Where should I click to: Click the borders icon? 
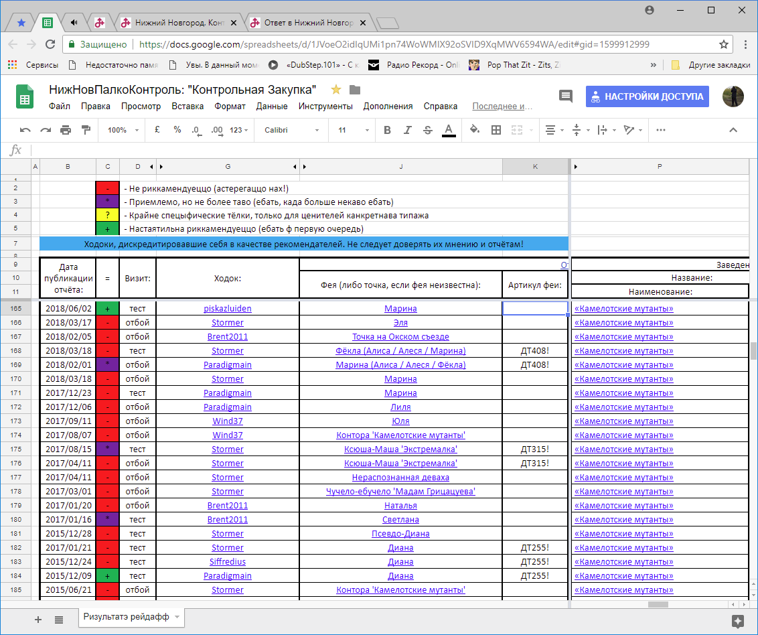(x=496, y=130)
